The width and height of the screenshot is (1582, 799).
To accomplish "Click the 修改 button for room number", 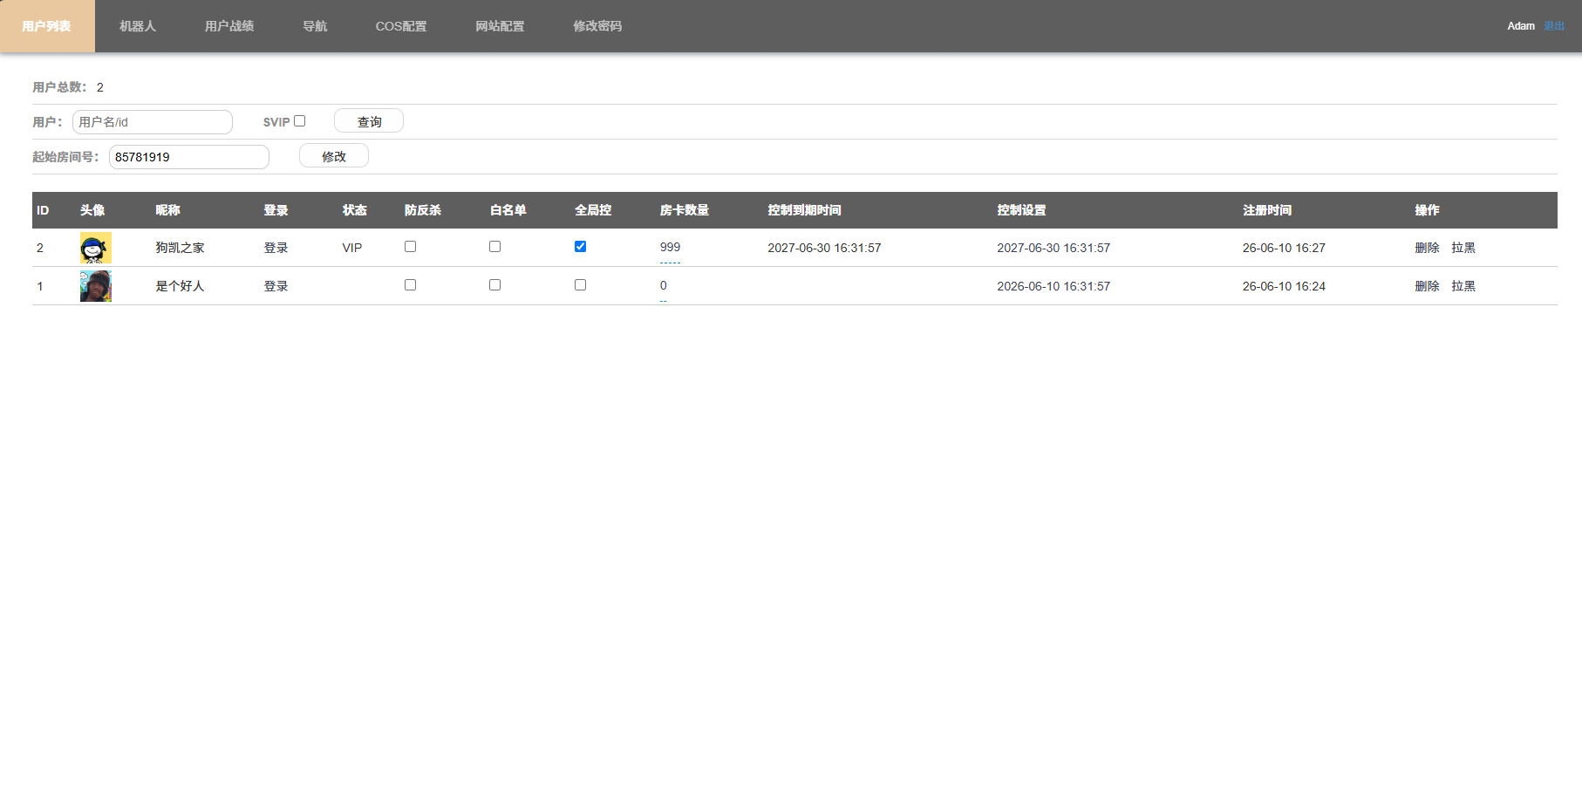I will pos(334,156).
